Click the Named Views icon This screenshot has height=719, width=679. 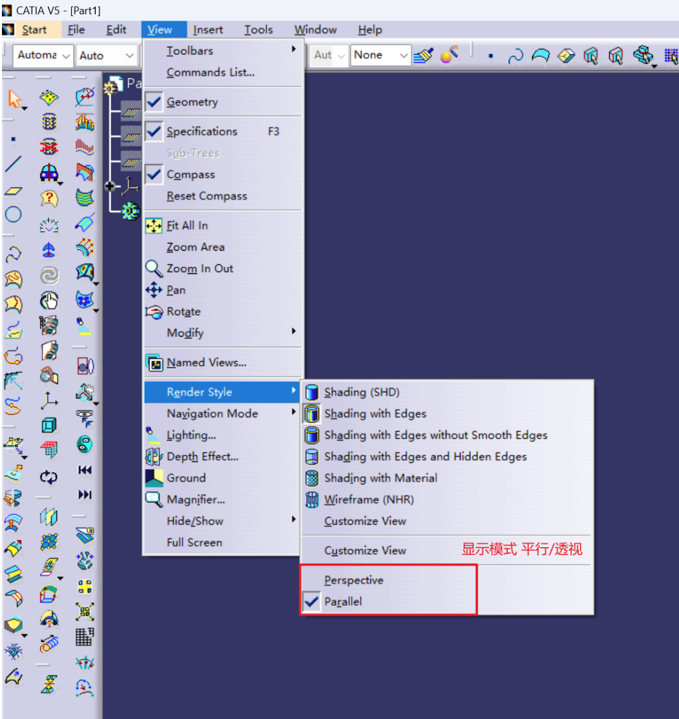pos(154,362)
